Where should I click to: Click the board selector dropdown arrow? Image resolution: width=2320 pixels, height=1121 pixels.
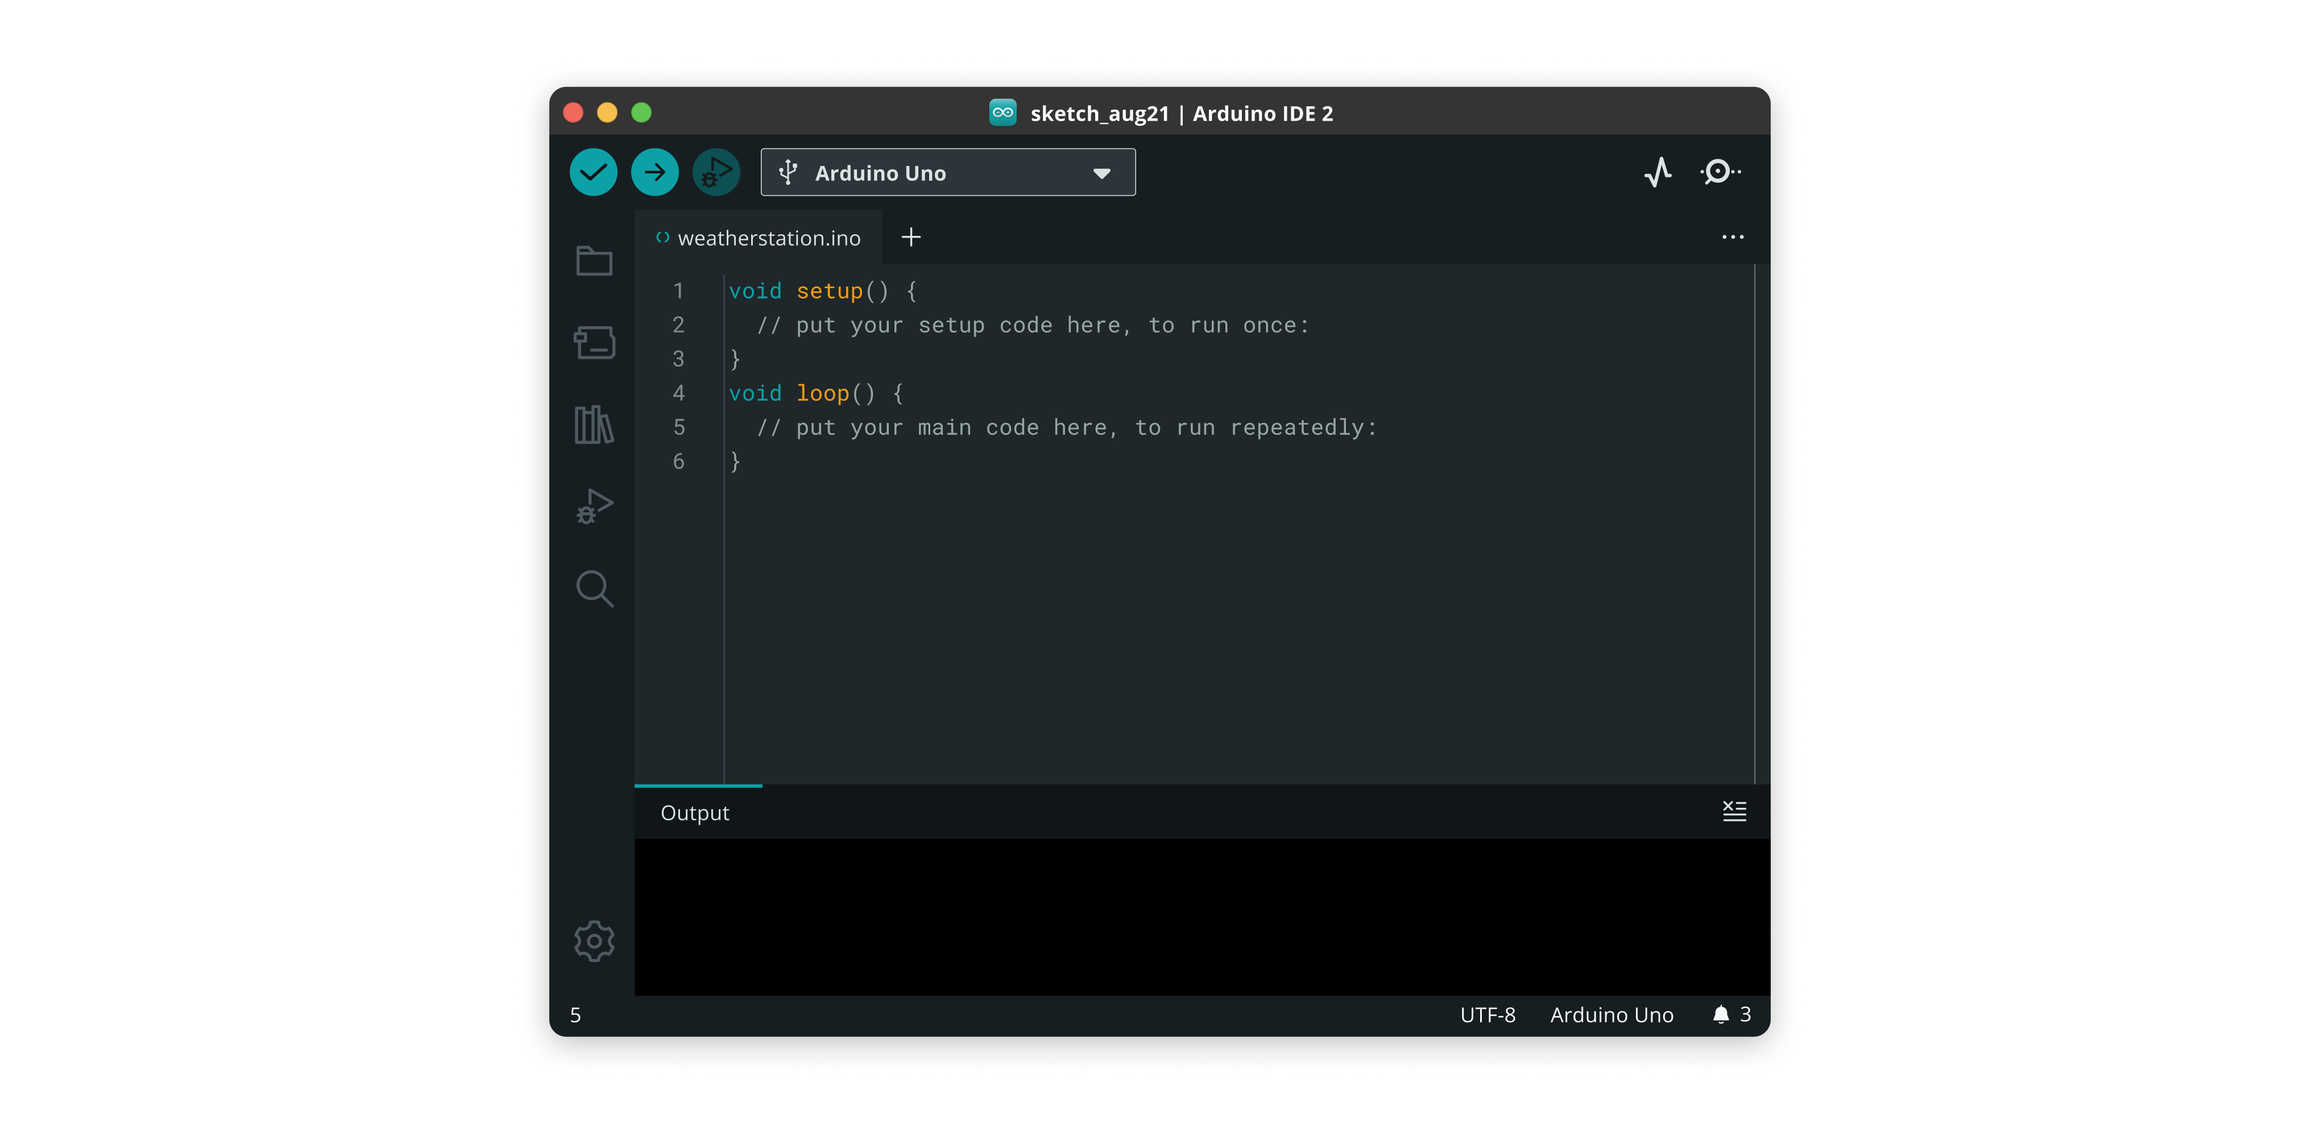(x=1101, y=174)
